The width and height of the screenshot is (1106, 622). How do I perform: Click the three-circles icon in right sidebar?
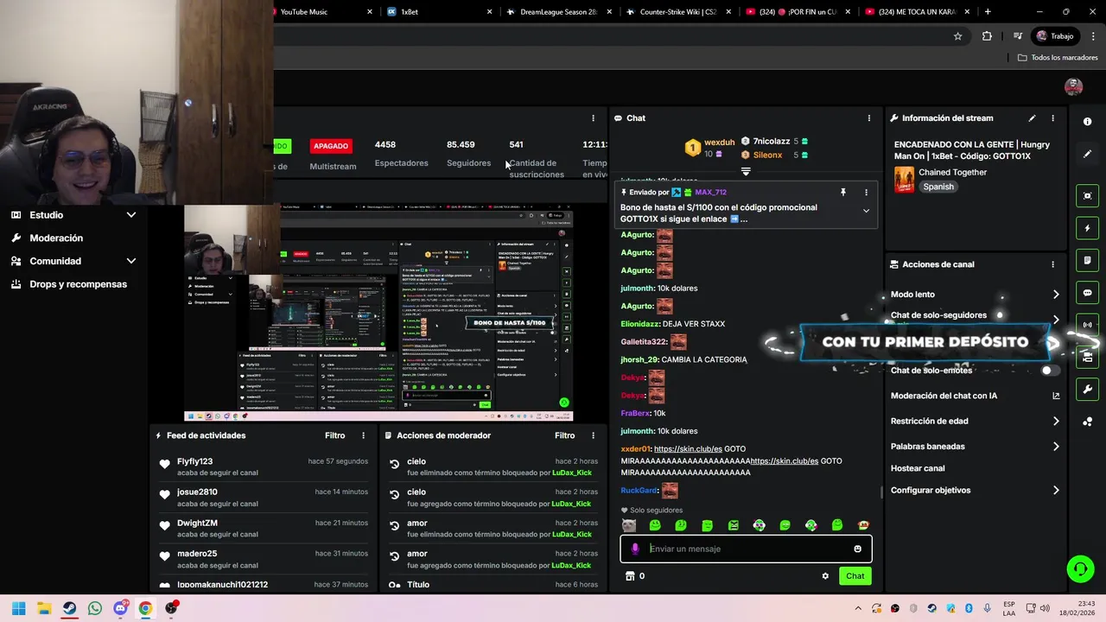pos(1087,422)
